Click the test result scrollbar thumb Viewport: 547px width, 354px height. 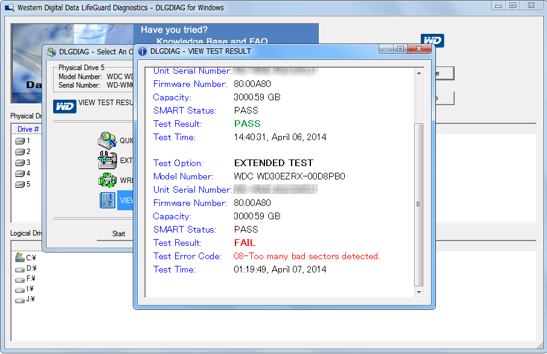point(418,204)
